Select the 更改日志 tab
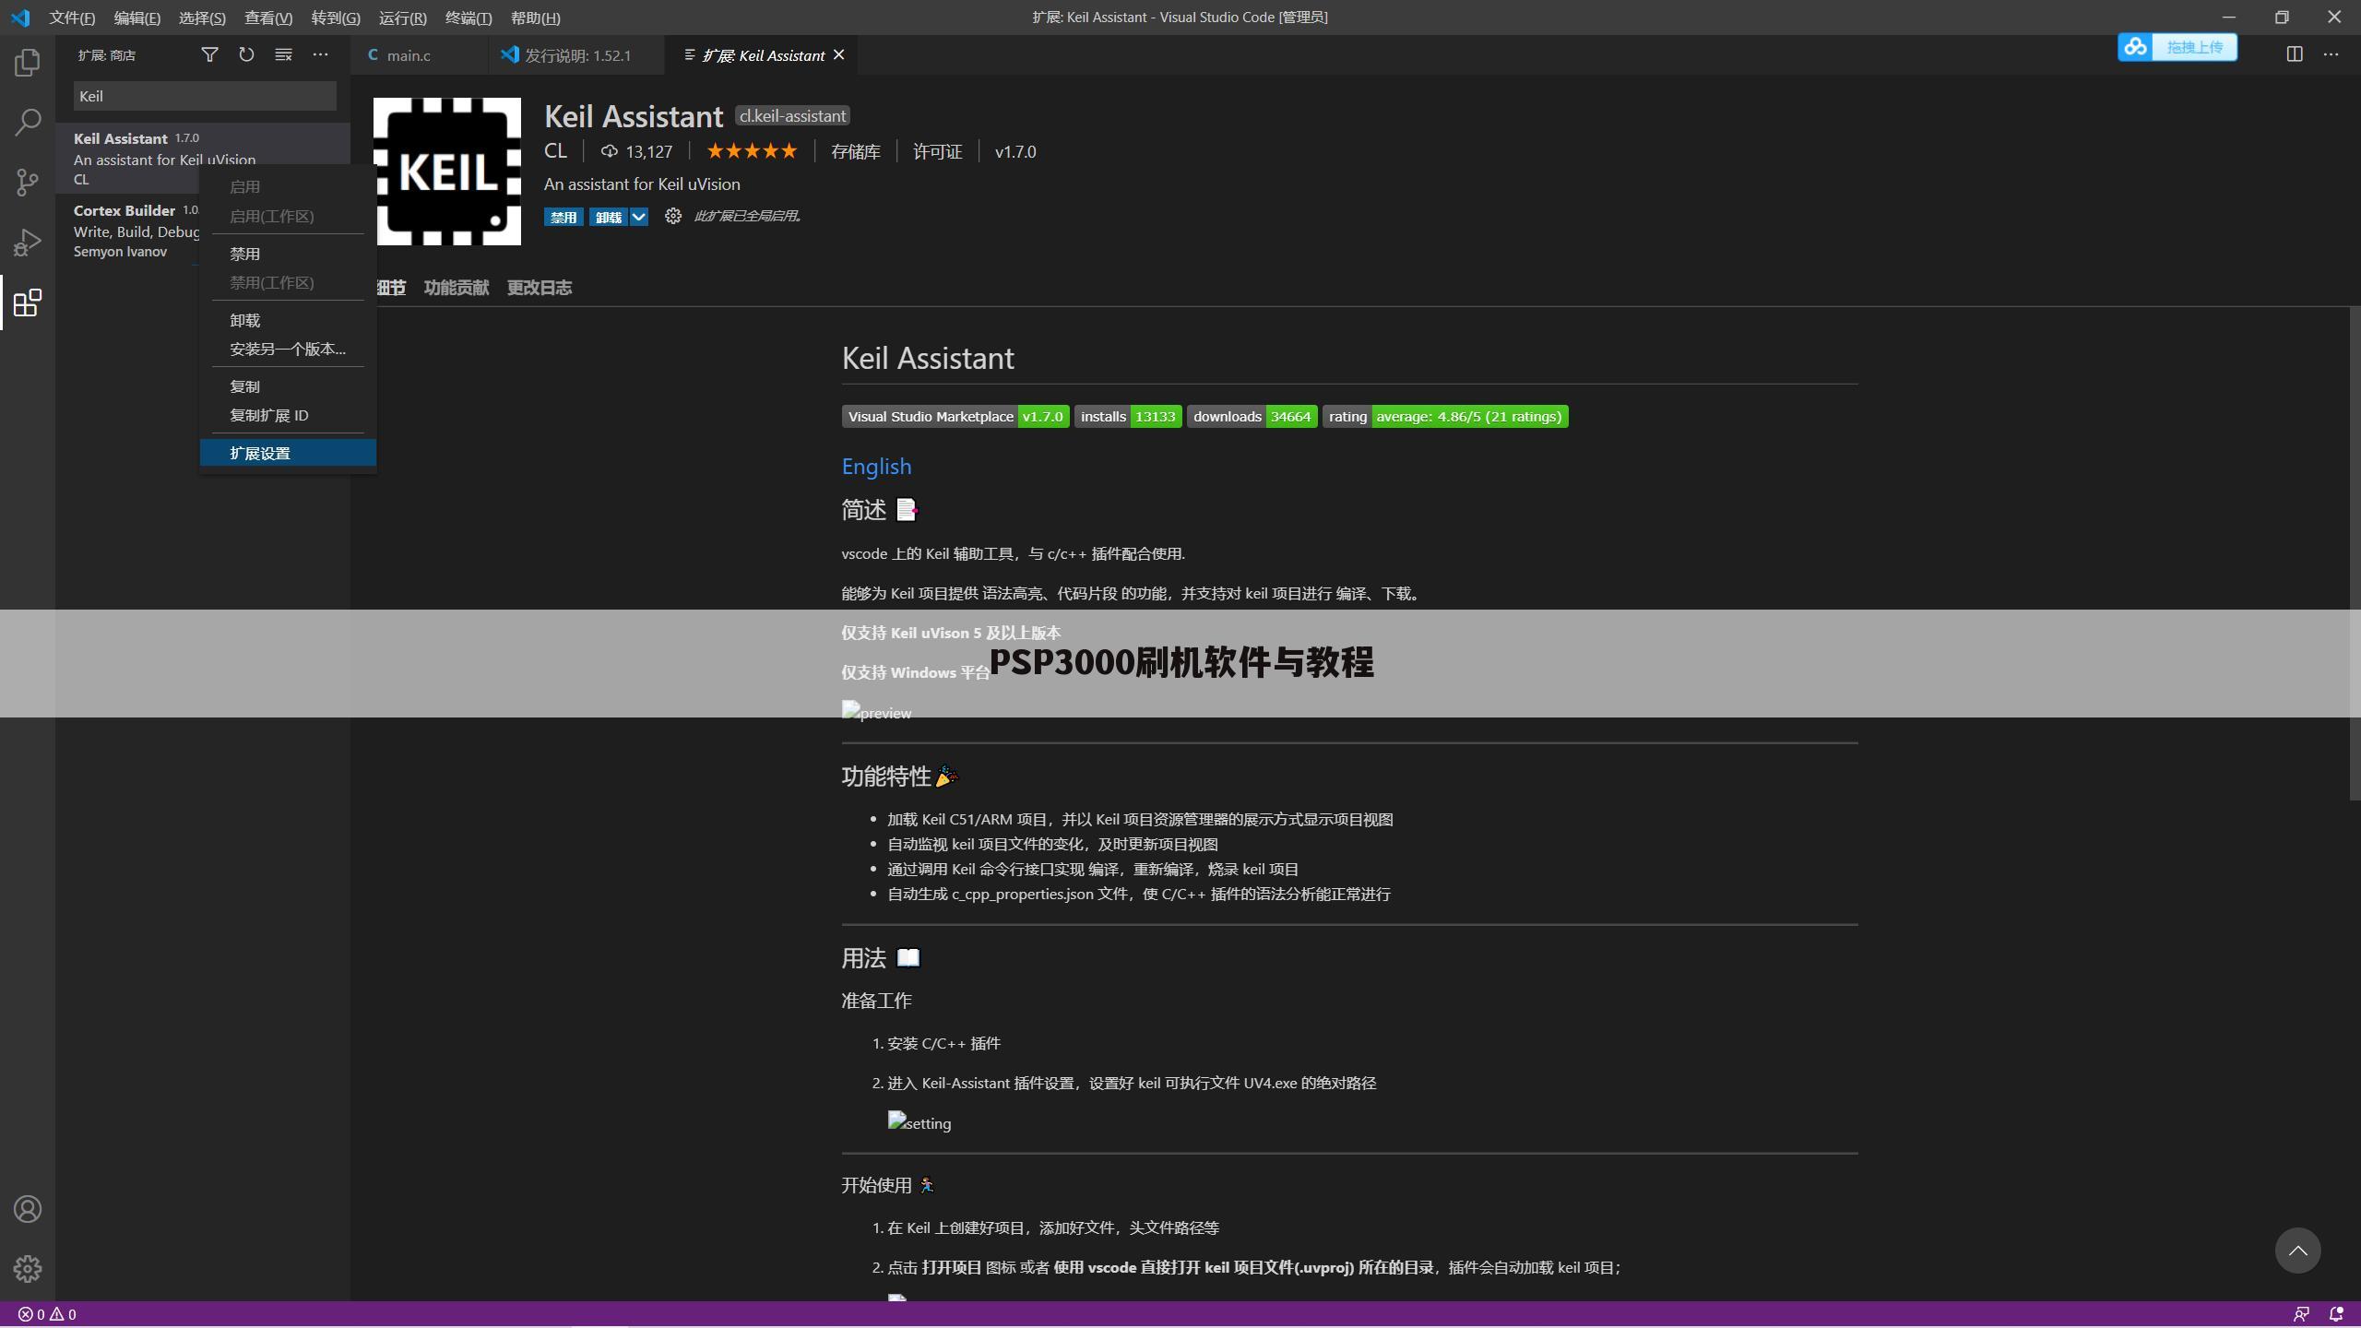 [x=539, y=288]
